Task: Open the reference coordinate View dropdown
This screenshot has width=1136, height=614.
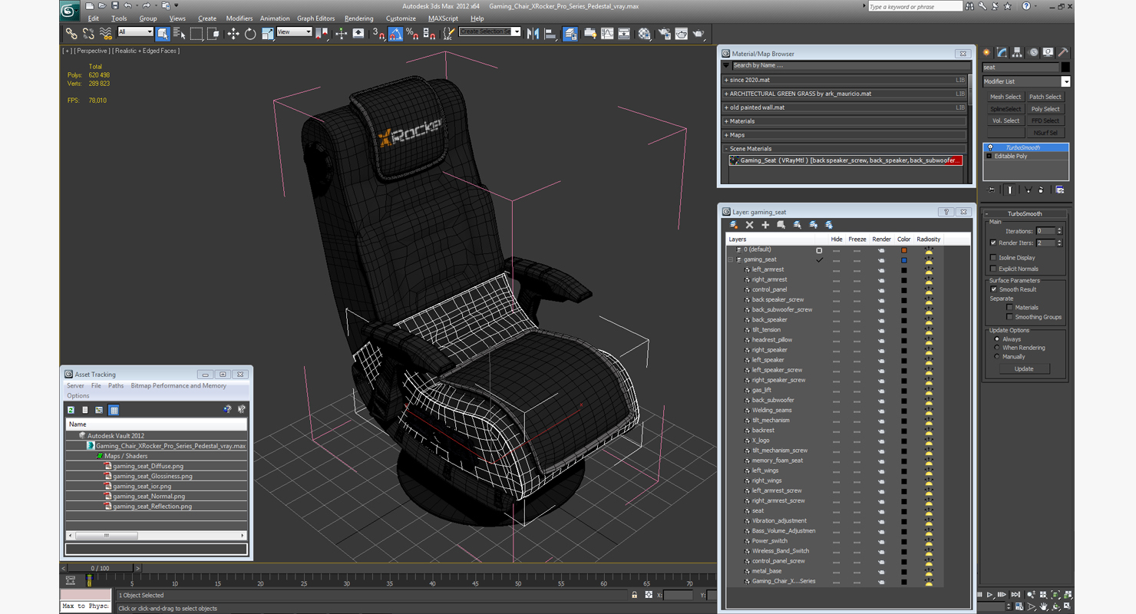Action: pos(308,32)
